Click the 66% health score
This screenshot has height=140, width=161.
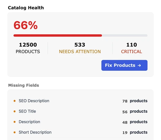(25, 25)
